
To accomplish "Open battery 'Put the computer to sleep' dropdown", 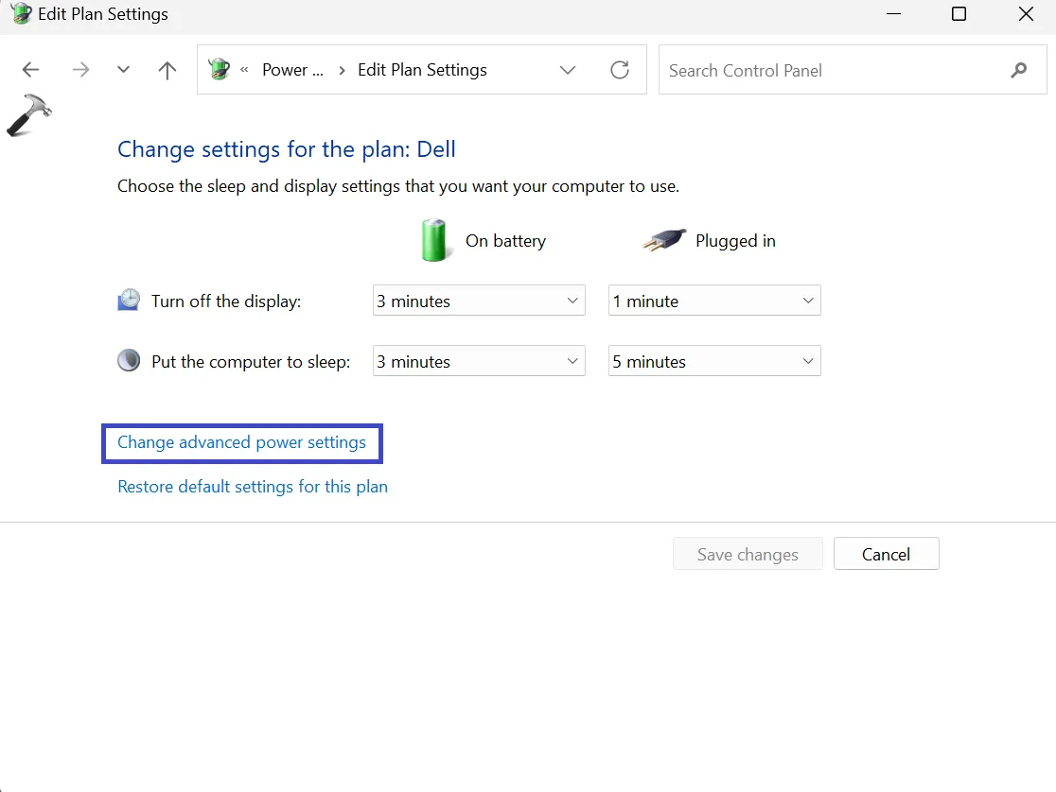I will pyautogui.click(x=479, y=362).
